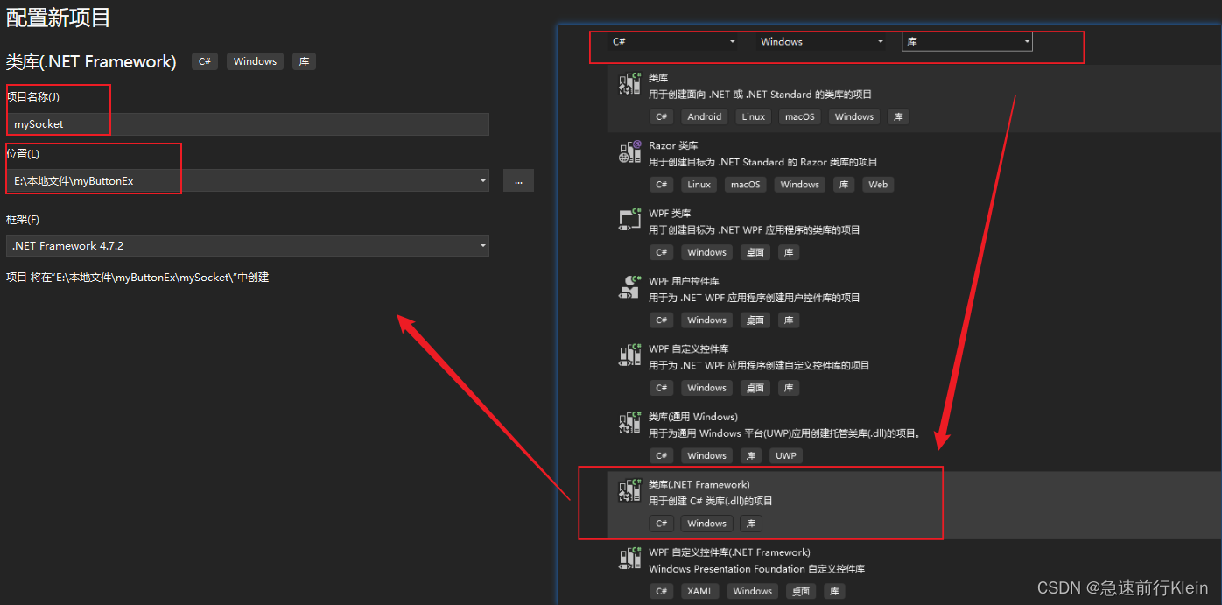
Task: Click the 类库(通用 Windows) UWP template icon
Action: tap(629, 425)
